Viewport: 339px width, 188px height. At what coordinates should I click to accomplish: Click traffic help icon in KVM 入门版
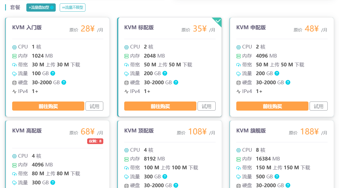click(53, 73)
